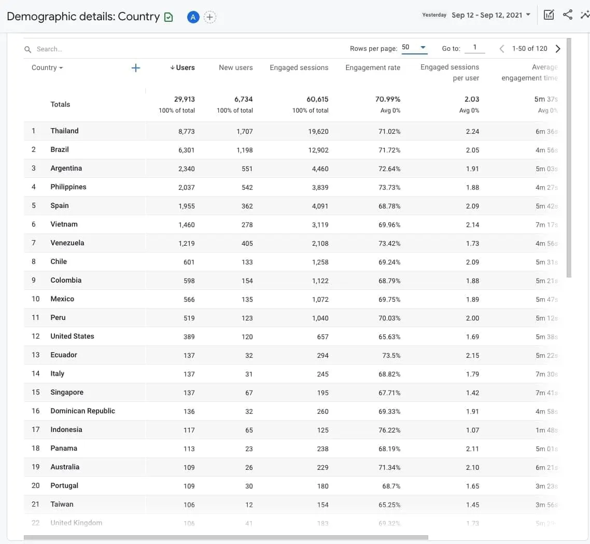Viewport: 590px width, 544px height.
Task: Click the Colombia country name
Action: (x=66, y=281)
